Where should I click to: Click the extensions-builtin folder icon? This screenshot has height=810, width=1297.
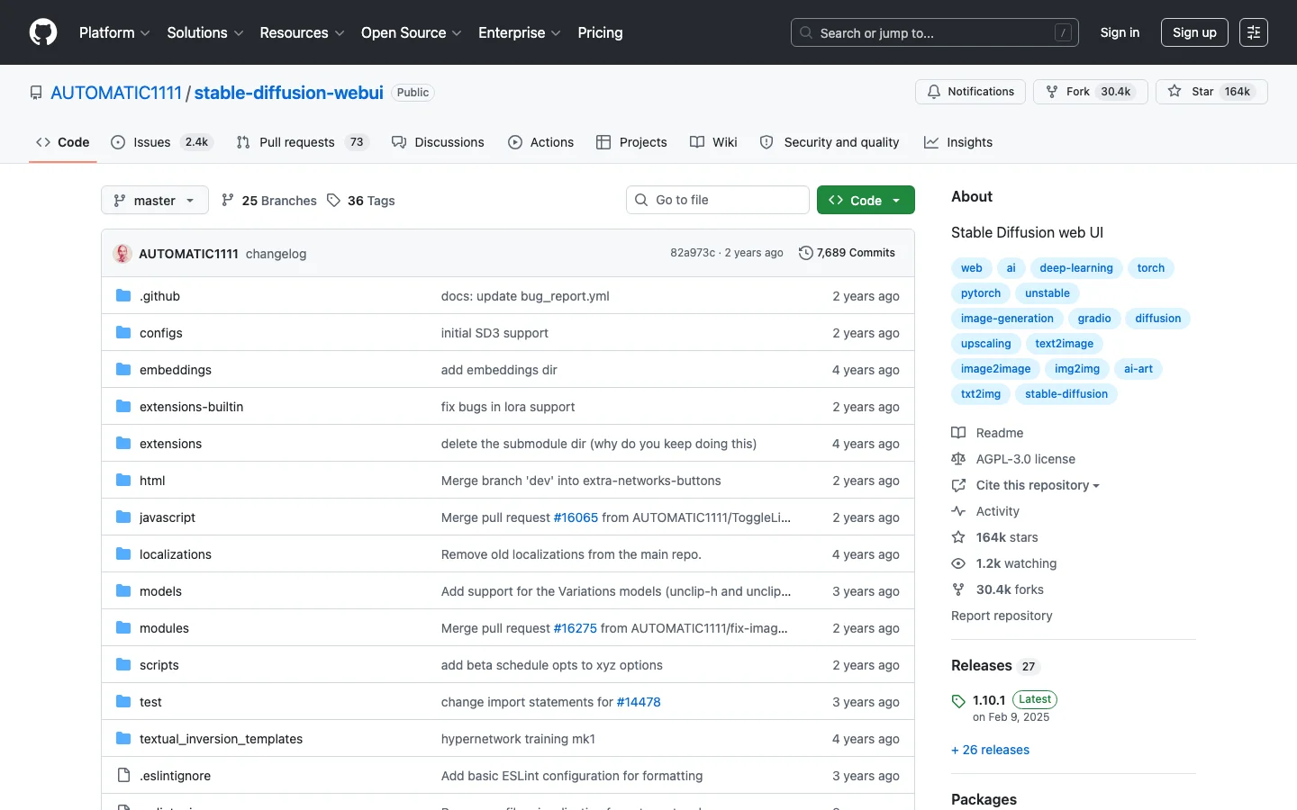pyautogui.click(x=123, y=406)
